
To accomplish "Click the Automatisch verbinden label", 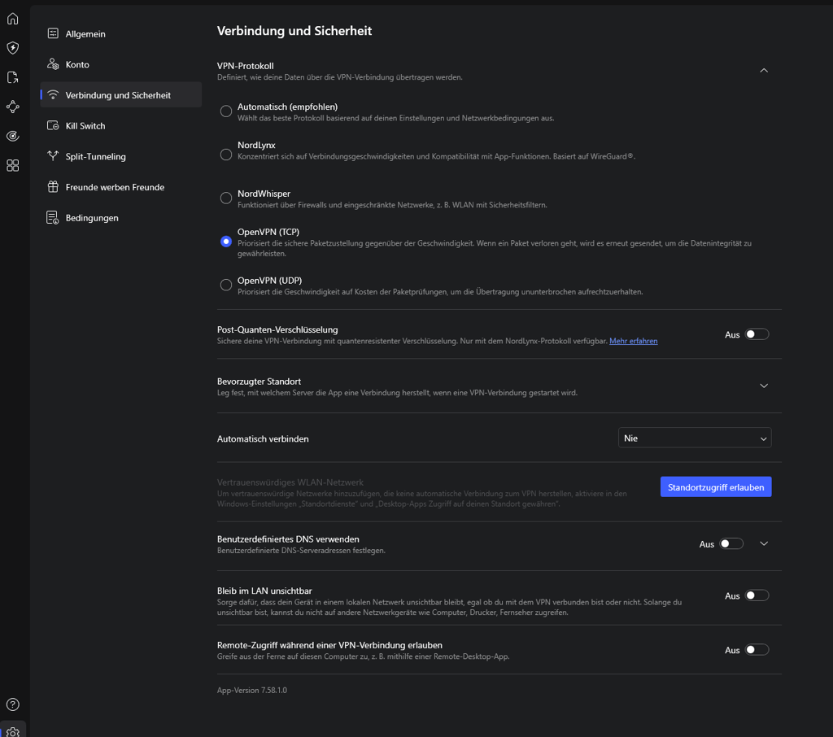I will tap(263, 439).
